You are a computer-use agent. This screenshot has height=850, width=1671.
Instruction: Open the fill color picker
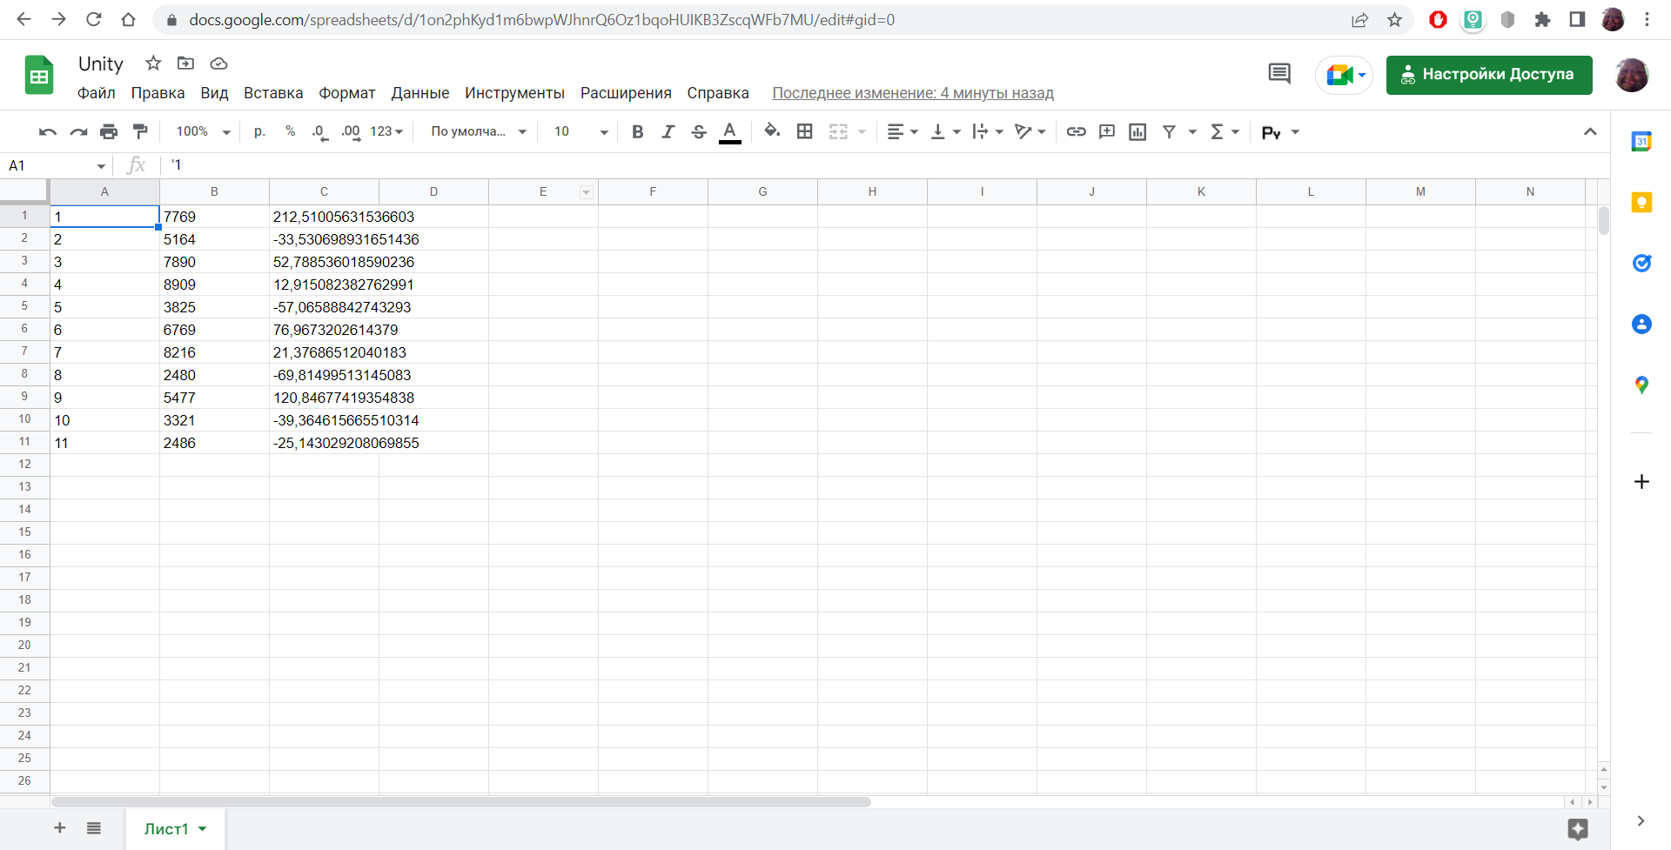pyautogui.click(x=772, y=132)
